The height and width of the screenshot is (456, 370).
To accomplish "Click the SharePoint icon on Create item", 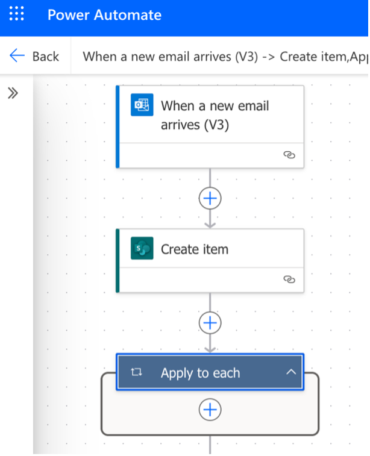I will [x=142, y=248].
